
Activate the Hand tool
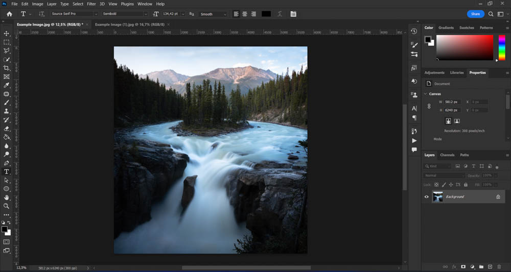point(7,197)
